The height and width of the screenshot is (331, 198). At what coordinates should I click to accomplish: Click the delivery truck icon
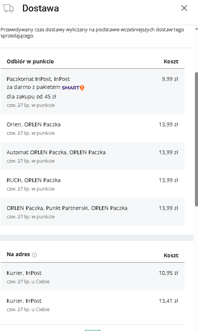(x=8, y=8)
